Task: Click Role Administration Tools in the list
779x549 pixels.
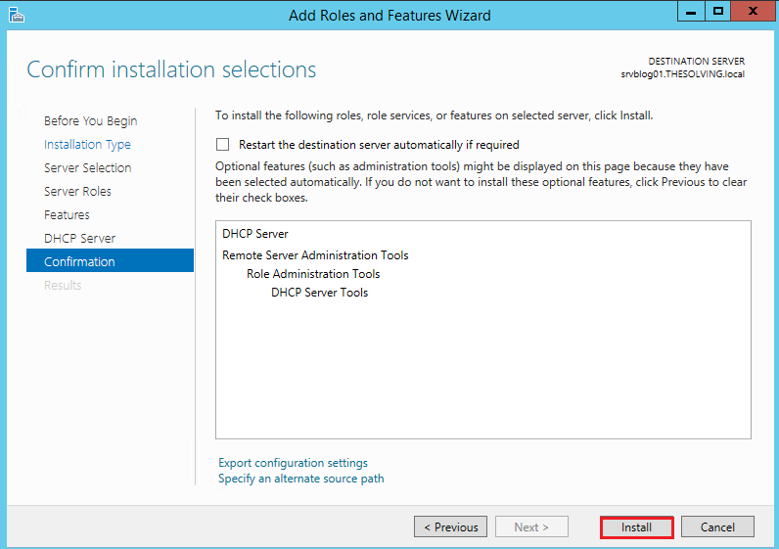Action: click(313, 274)
